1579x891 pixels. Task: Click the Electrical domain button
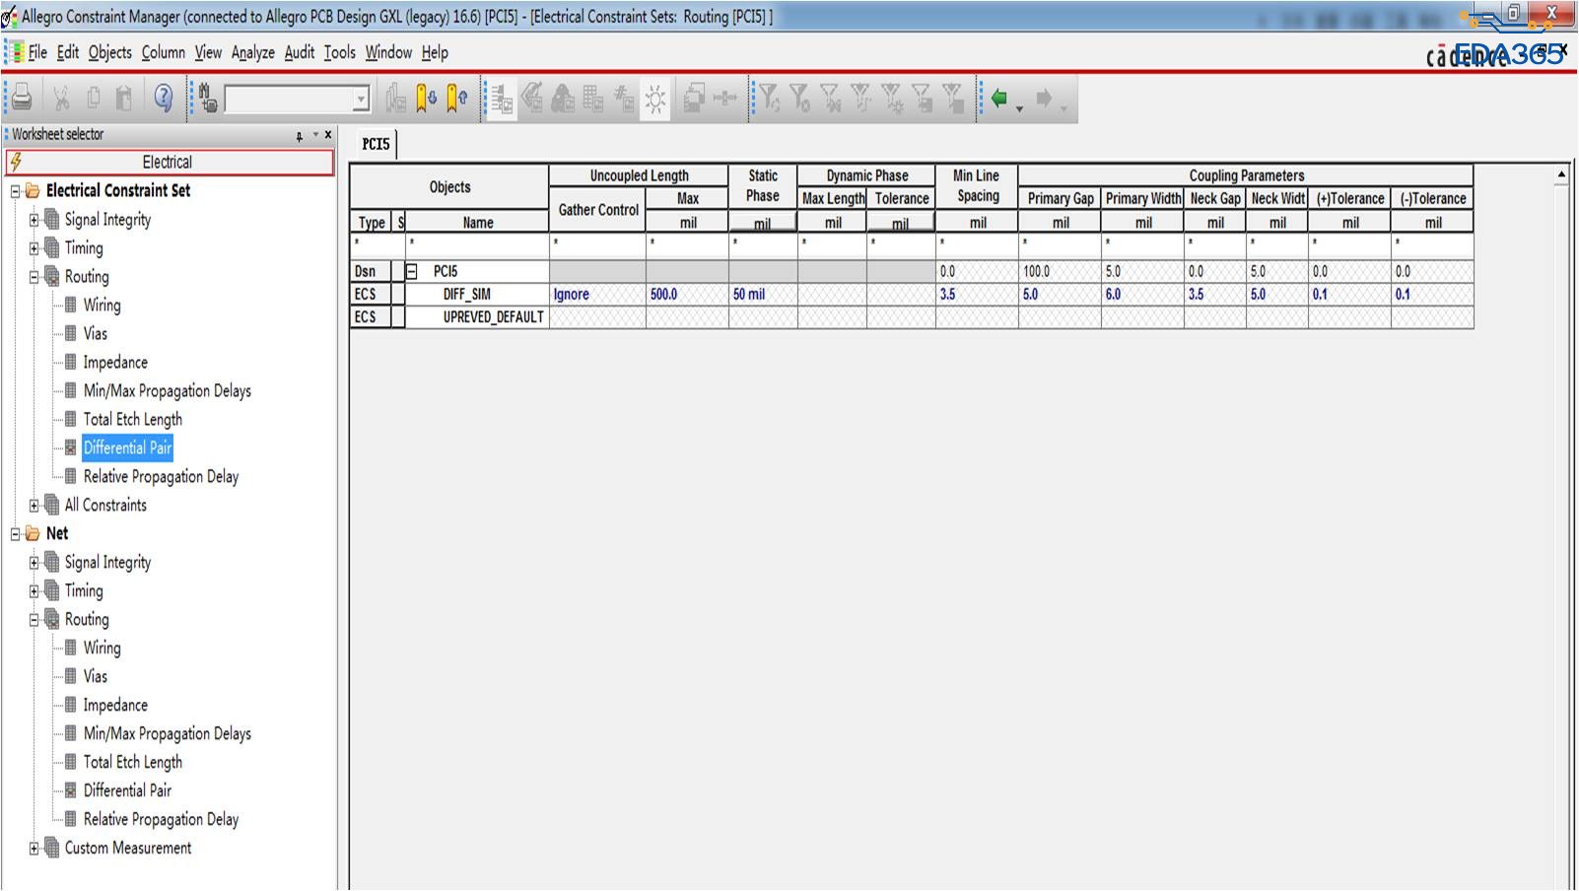tap(170, 162)
